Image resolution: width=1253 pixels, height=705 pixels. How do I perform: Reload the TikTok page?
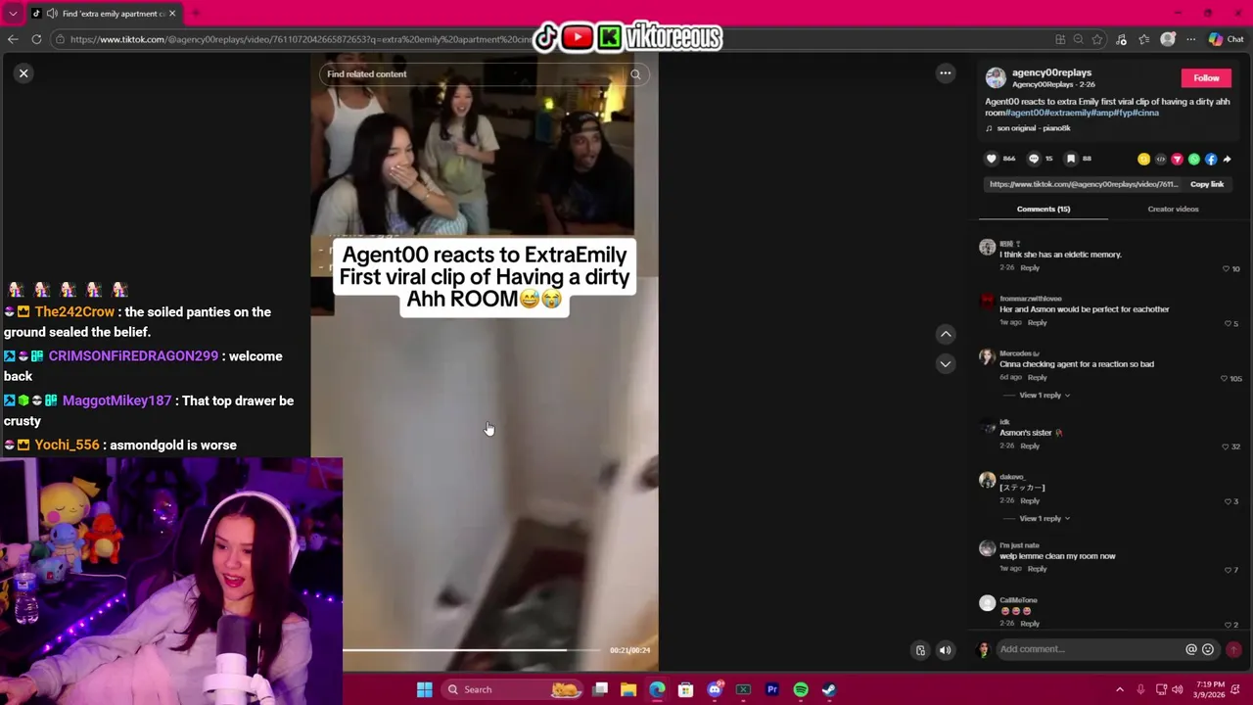tap(36, 39)
